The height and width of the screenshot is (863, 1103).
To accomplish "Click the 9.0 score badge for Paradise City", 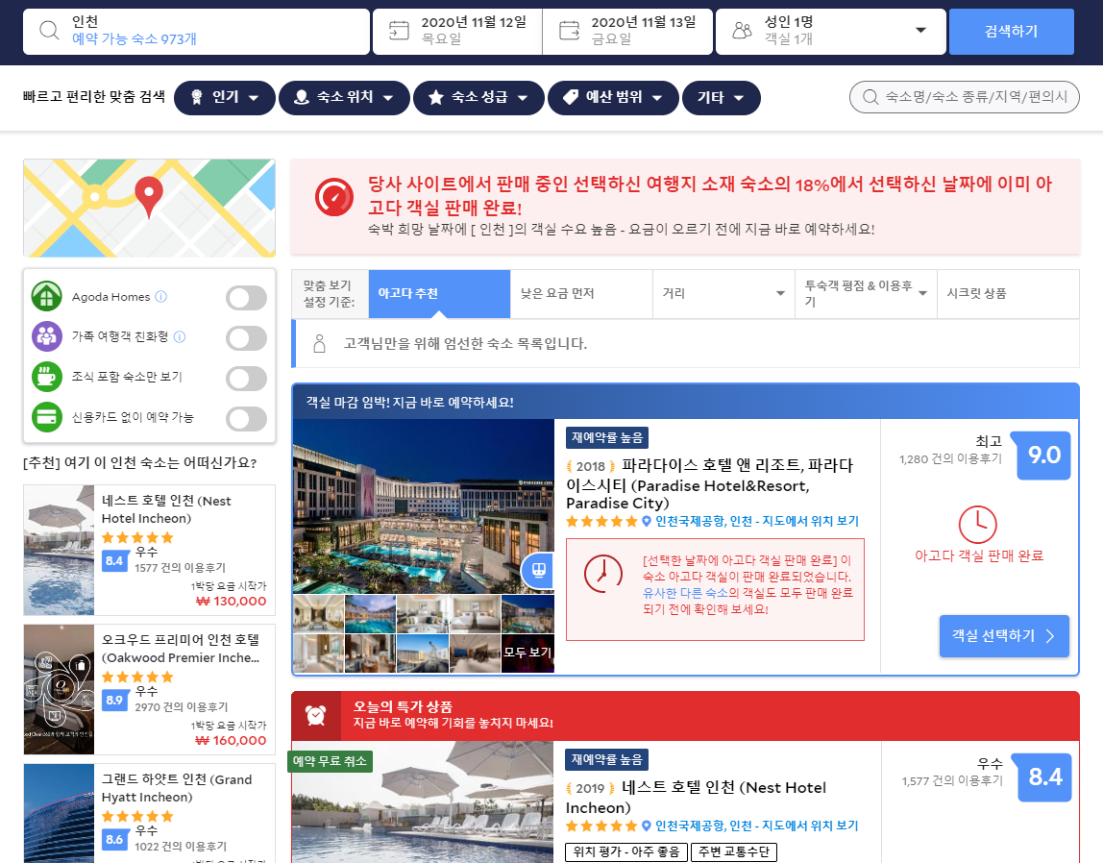I will tap(1042, 456).
